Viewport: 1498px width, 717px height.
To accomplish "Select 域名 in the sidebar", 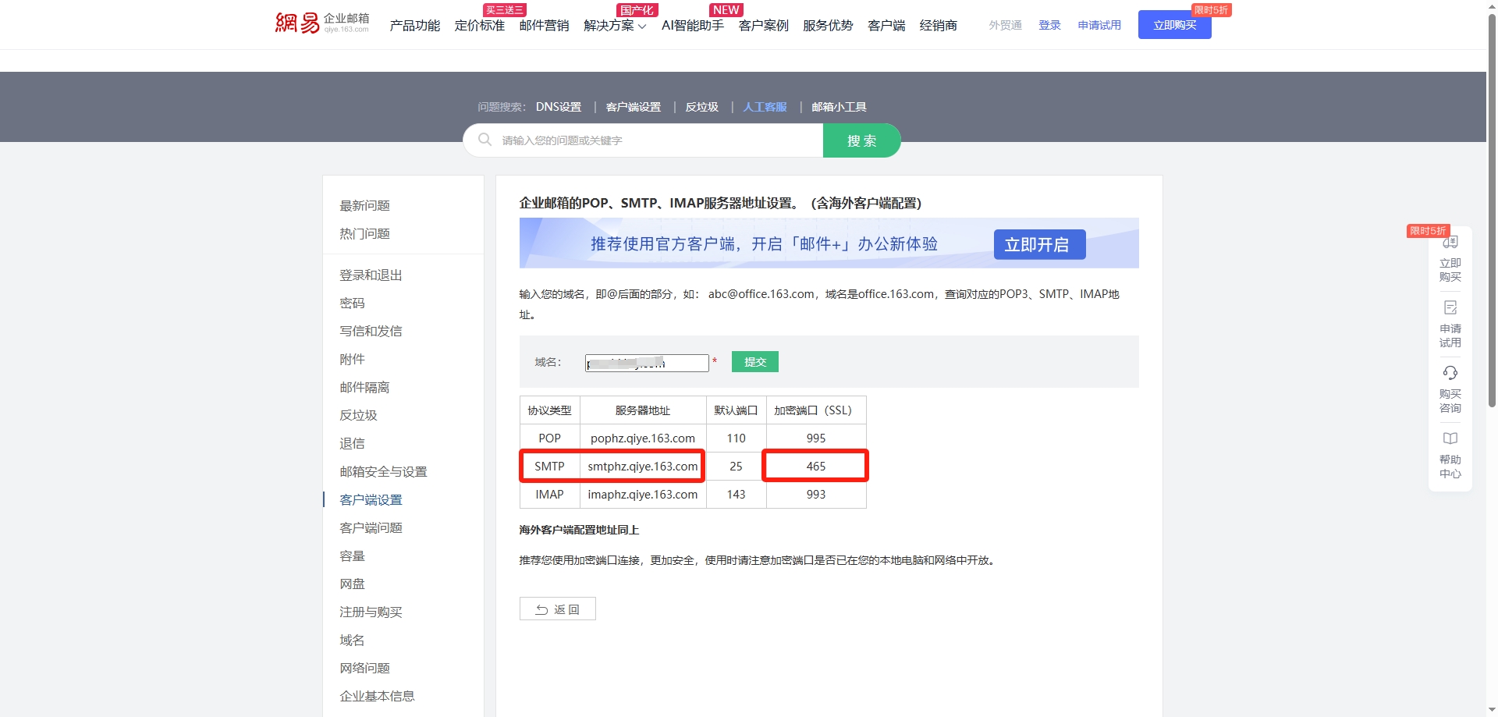I will pyautogui.click(x=352, y=640).
